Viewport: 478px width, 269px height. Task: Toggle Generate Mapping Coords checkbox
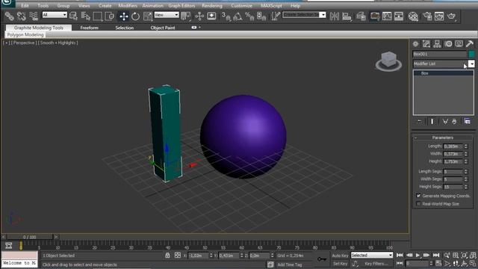tap(418, 196)
